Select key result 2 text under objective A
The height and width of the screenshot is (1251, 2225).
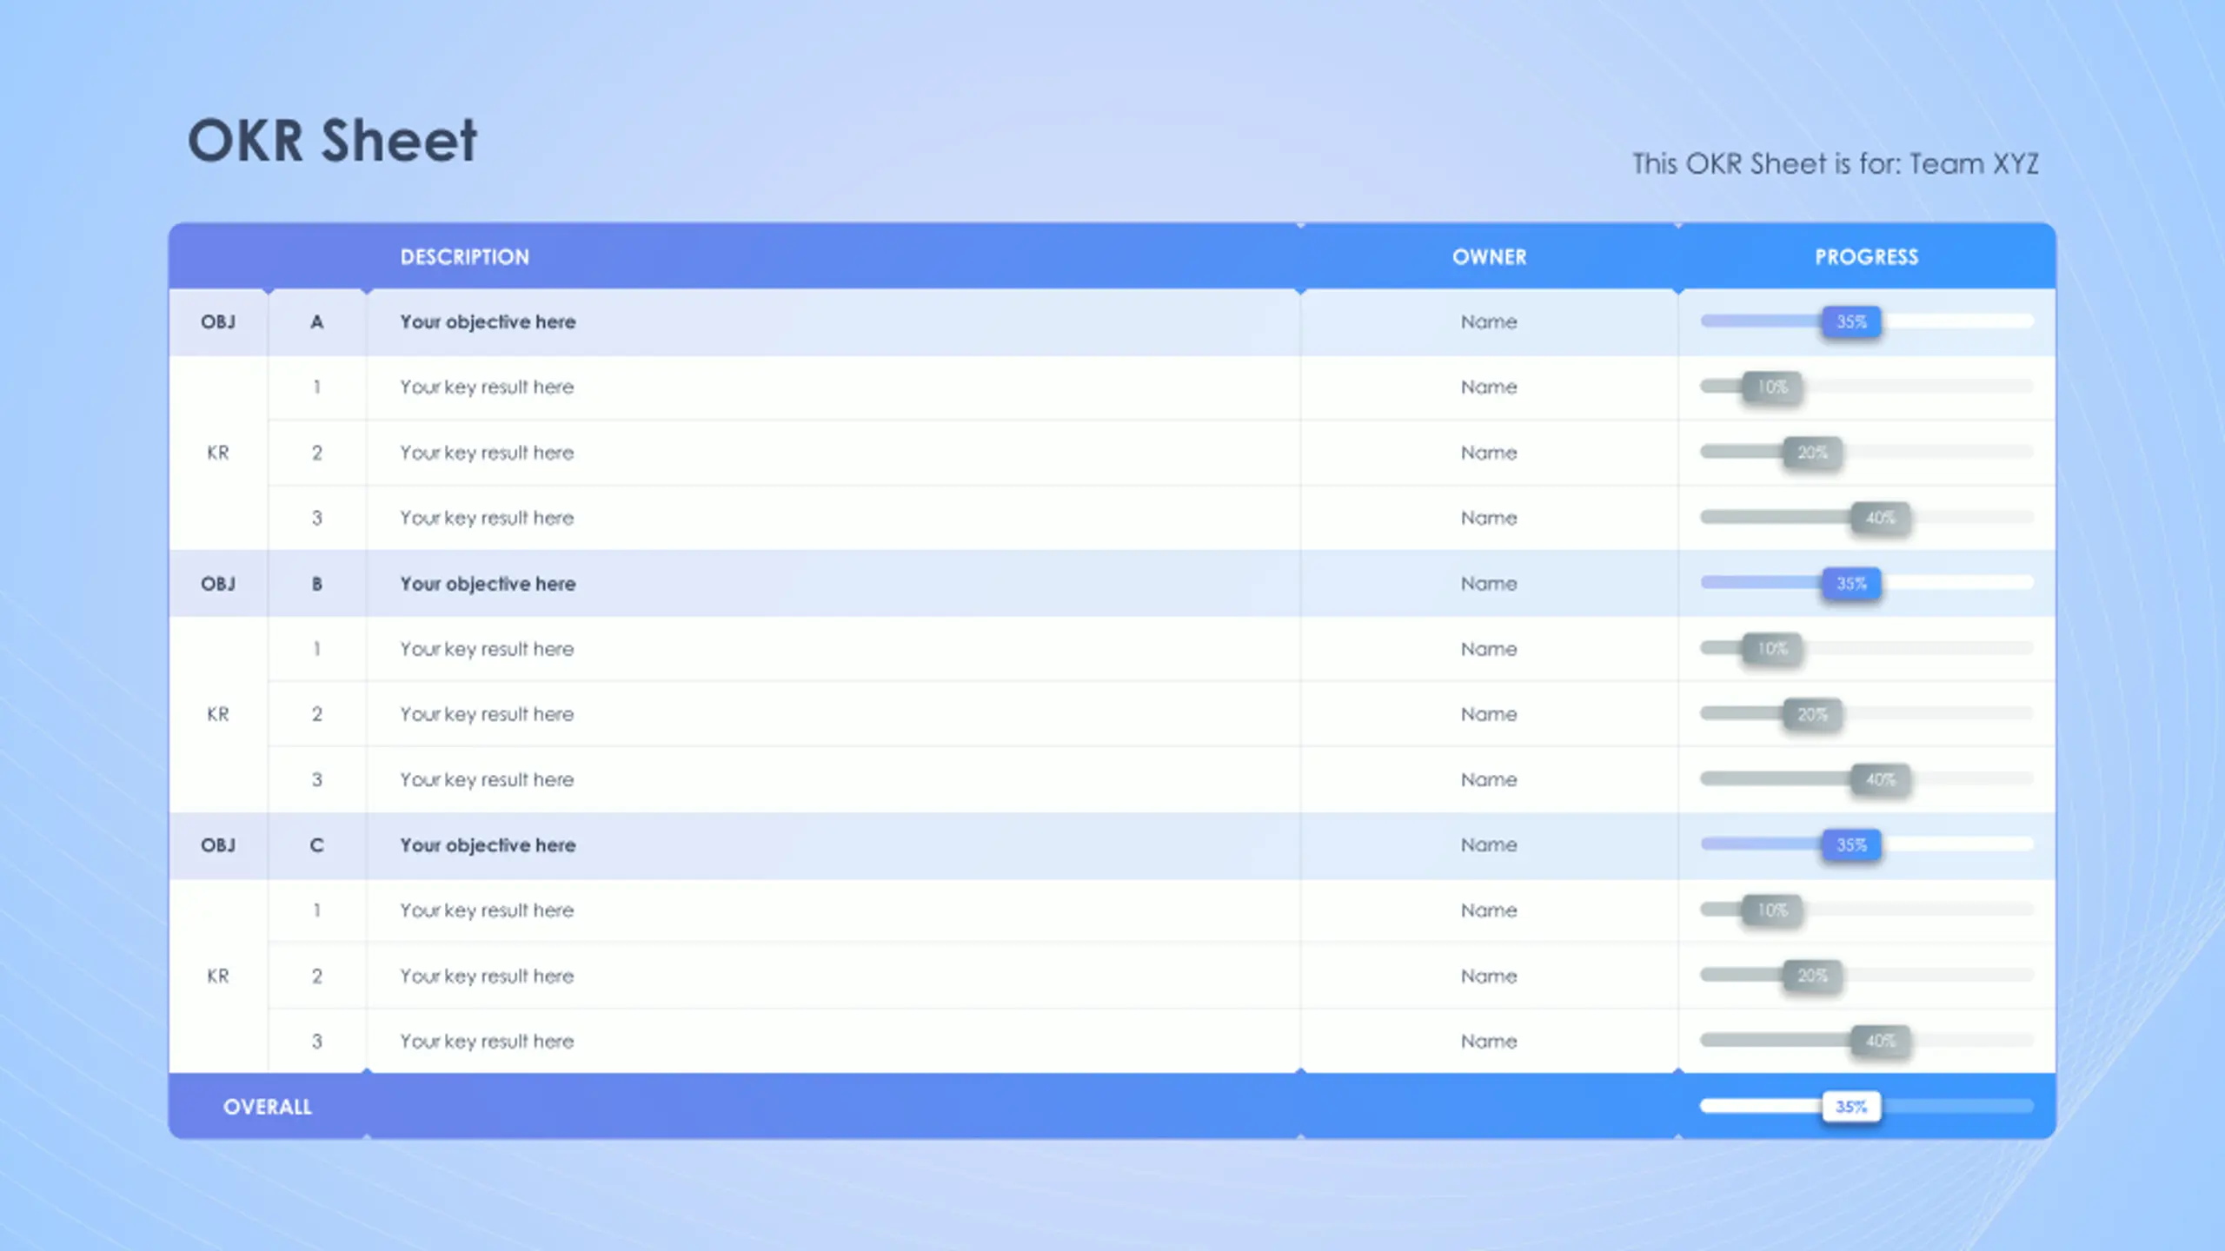tap(487, 453)
